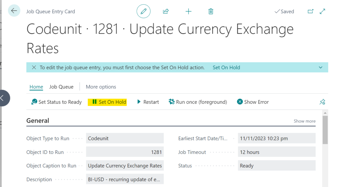Open the Job Queue tab

(x=61, y=87)
